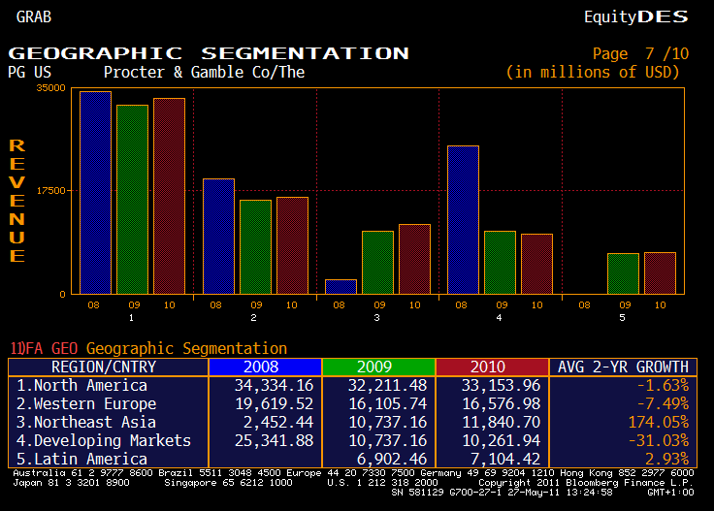Click the AVG 2-YR GROWTH header

pyautogui.click(x=623, y=367)
